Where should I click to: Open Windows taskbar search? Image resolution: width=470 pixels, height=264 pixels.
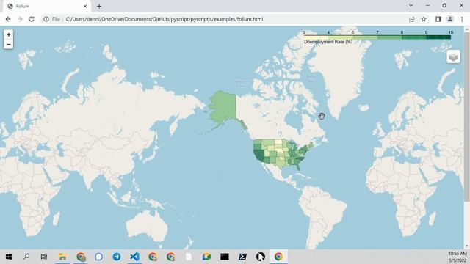26,257
